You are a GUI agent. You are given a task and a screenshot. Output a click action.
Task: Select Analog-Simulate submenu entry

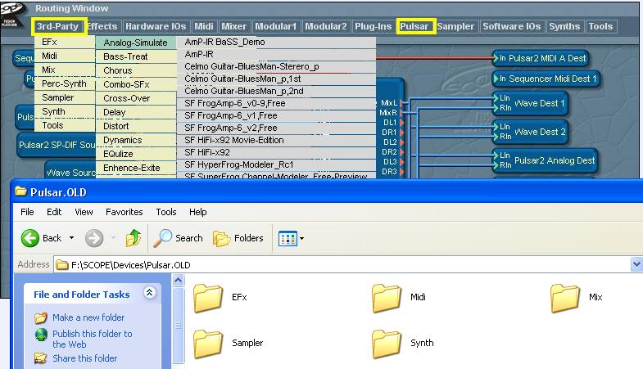point(136,43)
